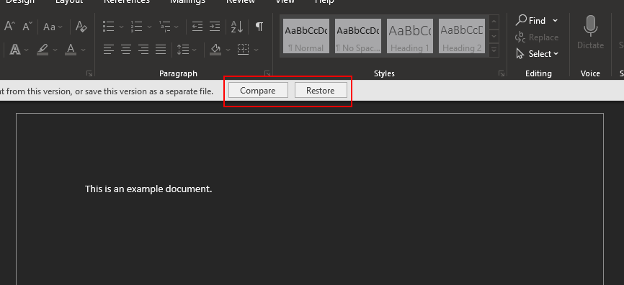Open the Styles pane launcher

(502, 73)
